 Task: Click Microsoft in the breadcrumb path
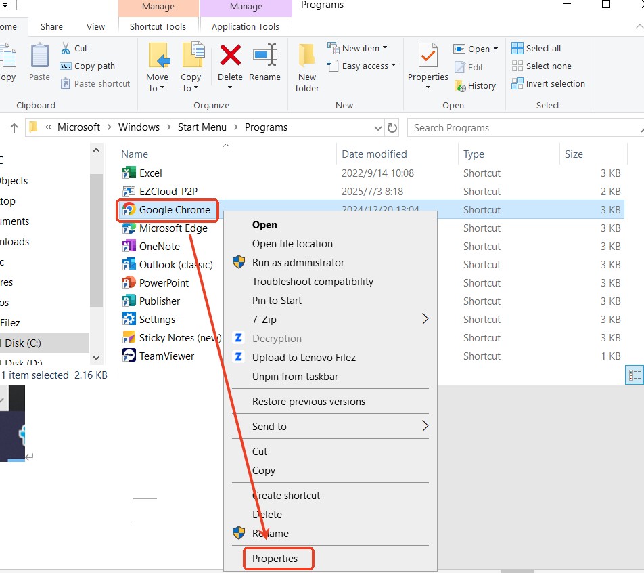[x=78, y=127]
